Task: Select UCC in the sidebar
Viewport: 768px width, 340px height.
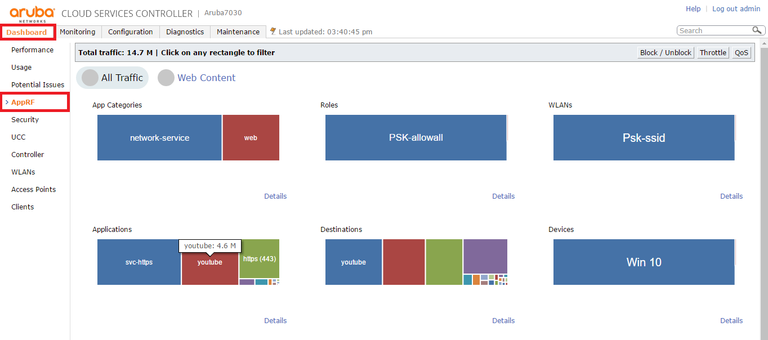Action: (x=19, y=137)
